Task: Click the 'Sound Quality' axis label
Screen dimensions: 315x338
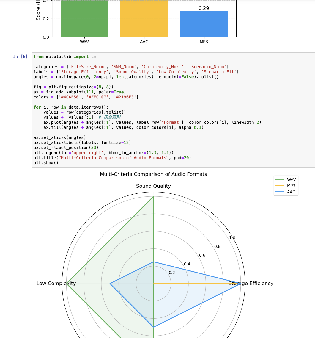Action: point(153,186)
